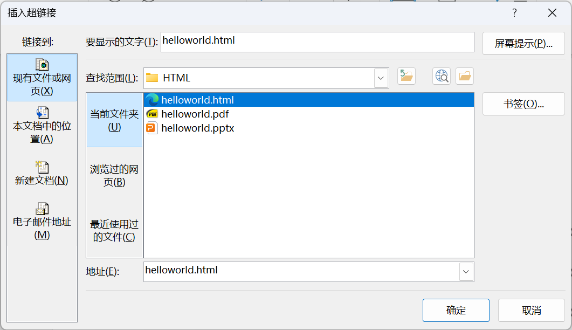572x330 pixels.
Task: Confirm with the 确定 button
Action: (x=456, y=310)
